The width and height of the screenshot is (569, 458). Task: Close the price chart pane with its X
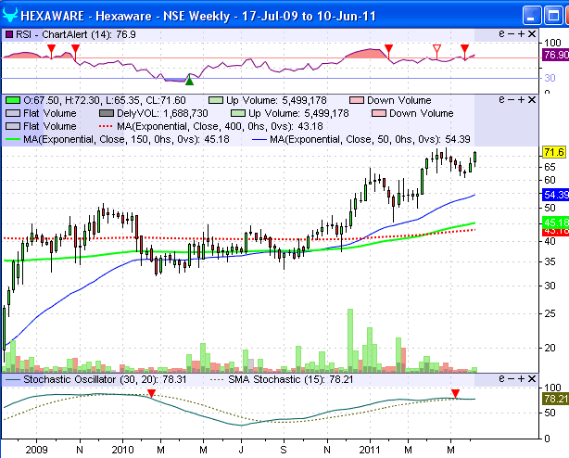pyautogui.click(x=532, y=99)
